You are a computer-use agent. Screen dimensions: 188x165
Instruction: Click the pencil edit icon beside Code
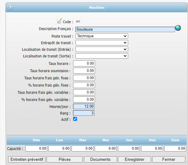pos(59,21)
